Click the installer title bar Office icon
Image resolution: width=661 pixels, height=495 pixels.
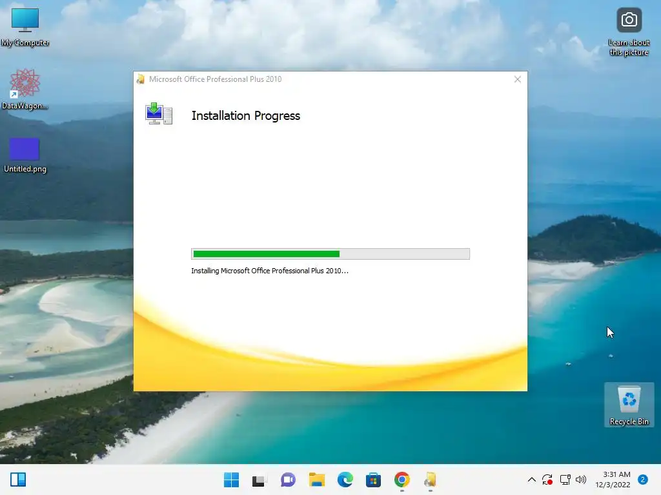[140, 79]
